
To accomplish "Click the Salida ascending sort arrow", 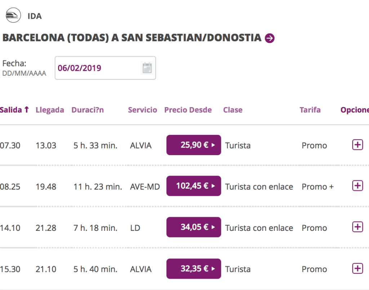I will pyautogui.click(x=27, y=110).
